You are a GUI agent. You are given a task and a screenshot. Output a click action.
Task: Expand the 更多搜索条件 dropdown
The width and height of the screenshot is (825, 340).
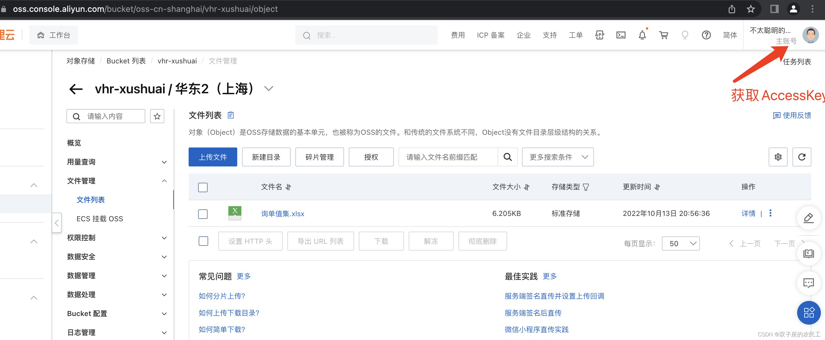click(558, 157)
